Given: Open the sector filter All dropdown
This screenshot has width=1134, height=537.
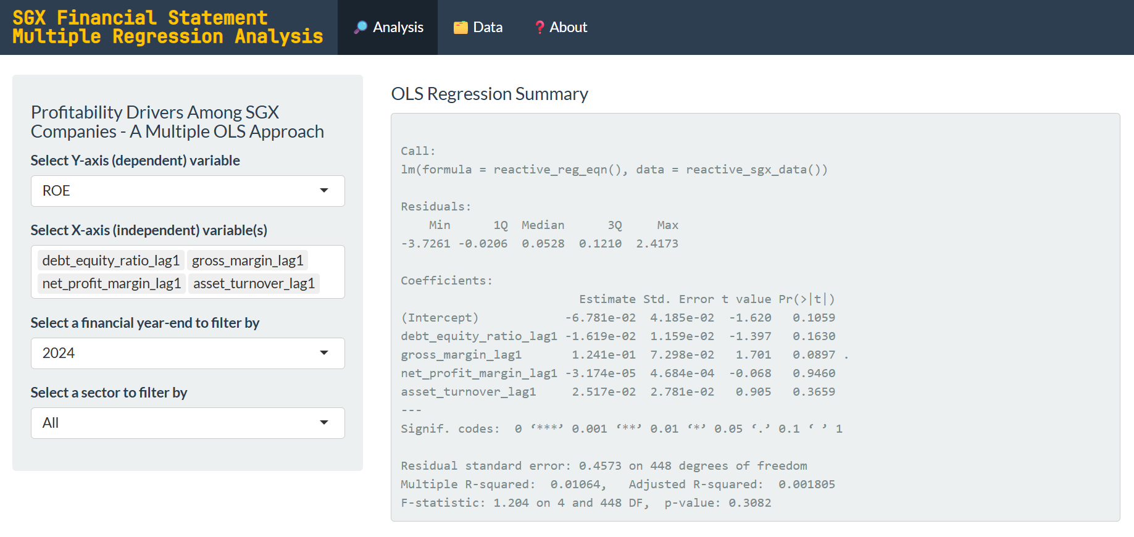Looking at the screenshot, I should (x=188, y=423).
